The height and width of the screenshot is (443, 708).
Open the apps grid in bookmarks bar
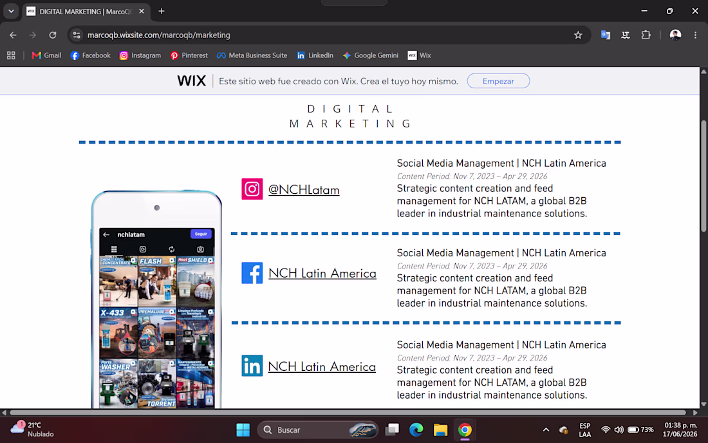point(12,55)
